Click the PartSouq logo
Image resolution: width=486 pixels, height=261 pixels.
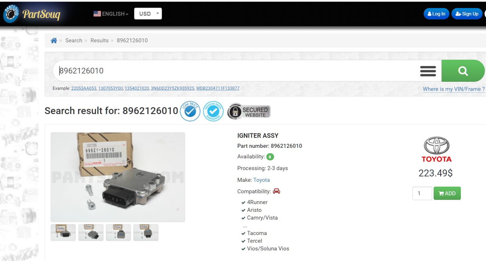click(32, 14)
